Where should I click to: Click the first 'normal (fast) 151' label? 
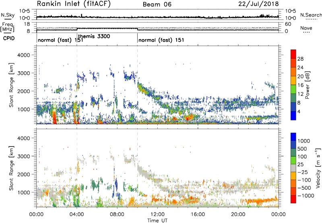(x=60, y=40)
